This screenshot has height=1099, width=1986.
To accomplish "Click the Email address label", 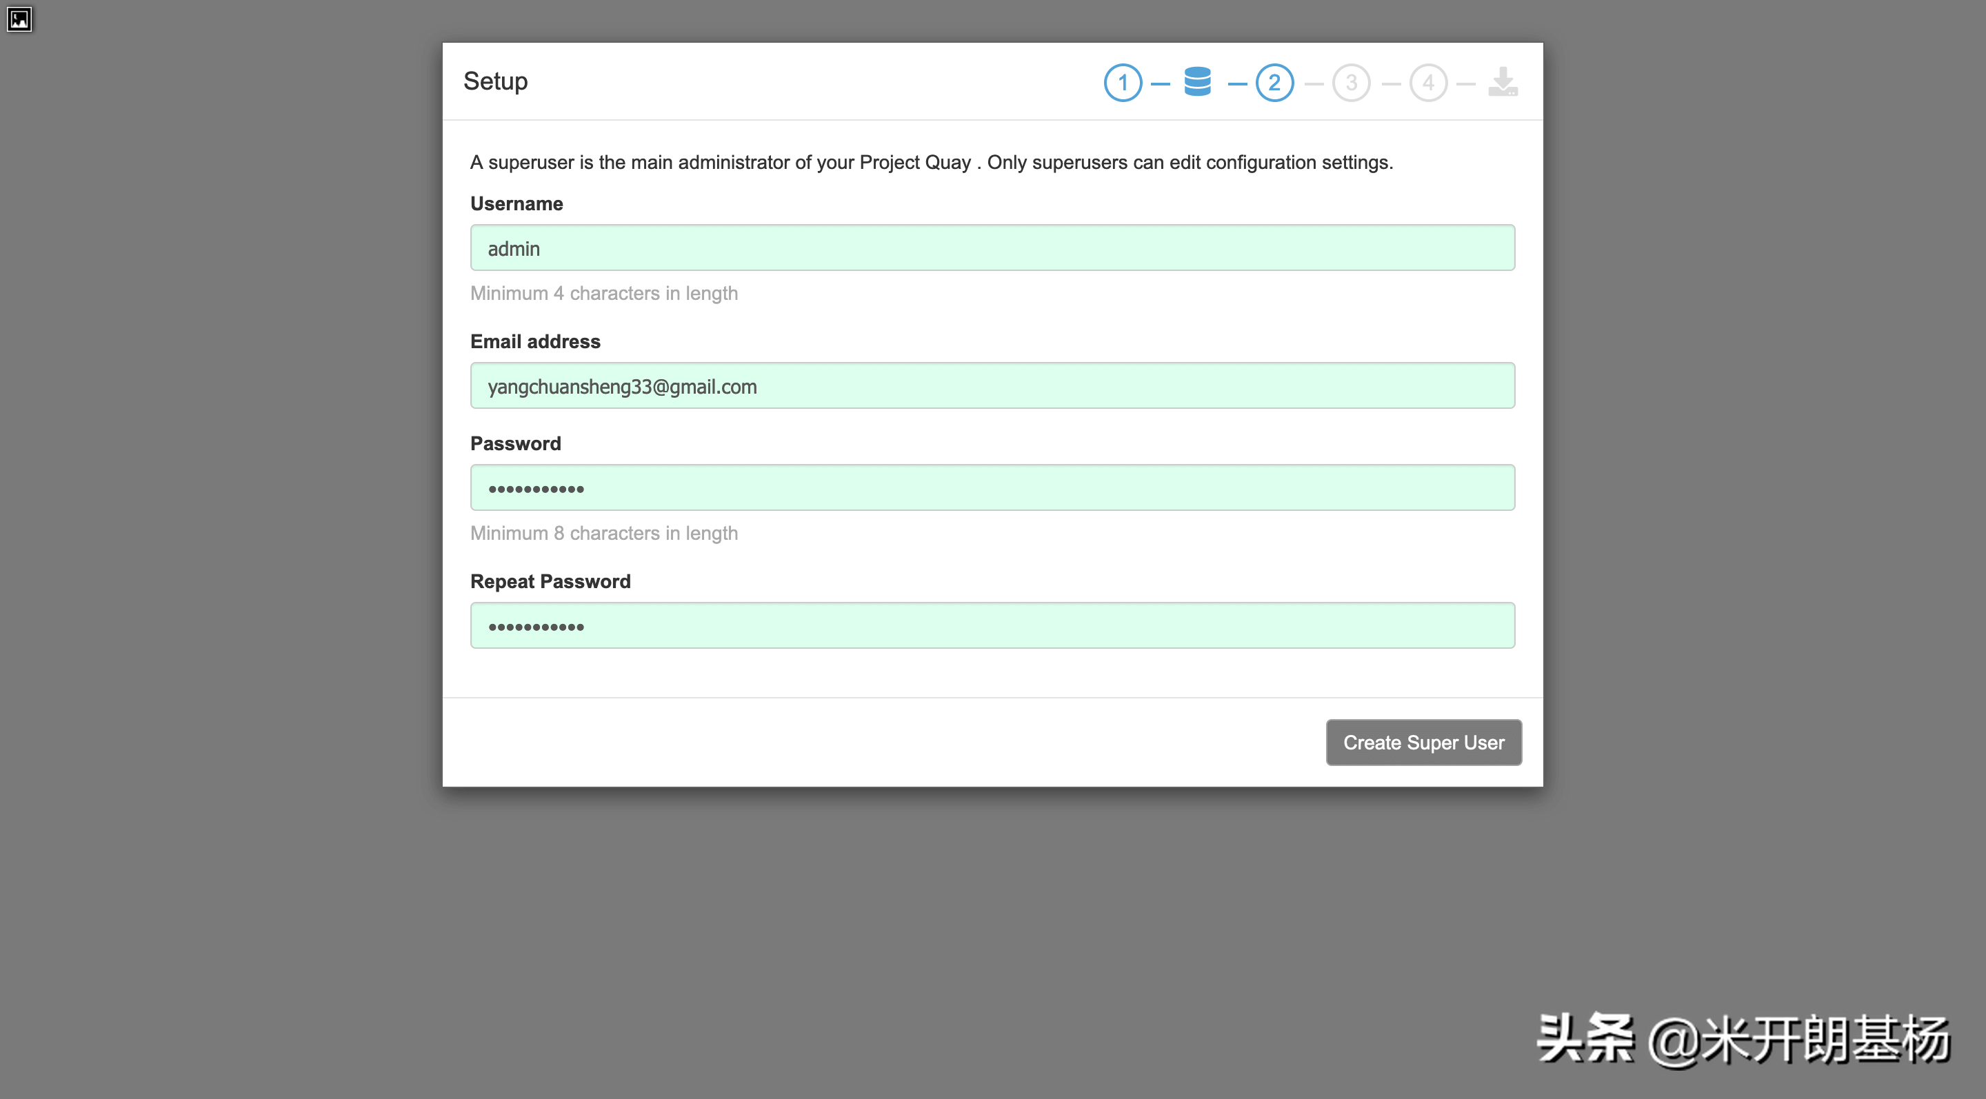I will [535, 341].
